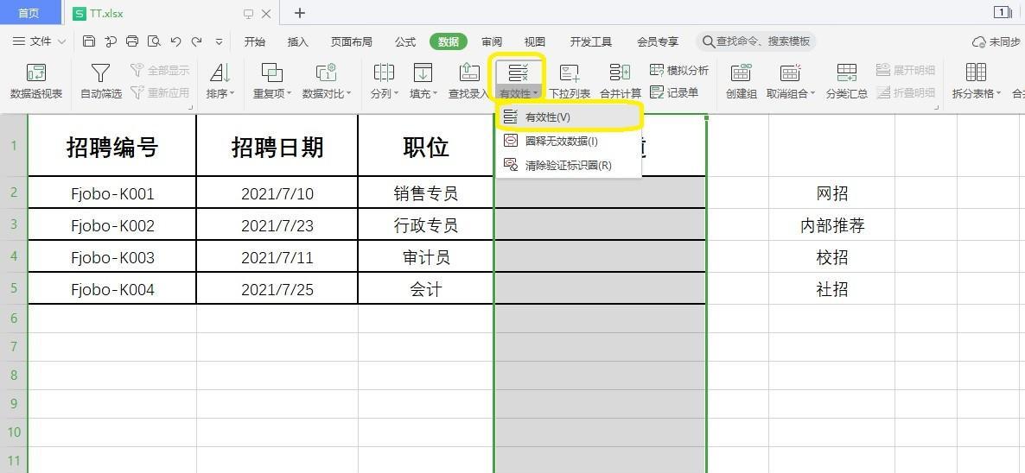The image size is (1025, 473).
Task: Click the 分列 text-to-columns icon
Action: [383, 73]
